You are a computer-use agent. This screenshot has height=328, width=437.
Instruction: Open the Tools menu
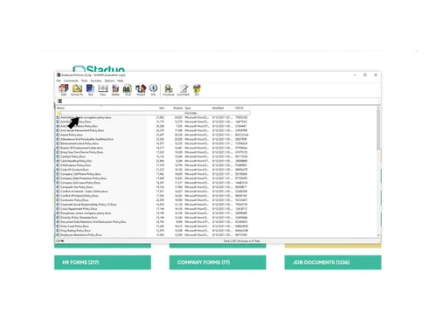[x=84, y=80]
